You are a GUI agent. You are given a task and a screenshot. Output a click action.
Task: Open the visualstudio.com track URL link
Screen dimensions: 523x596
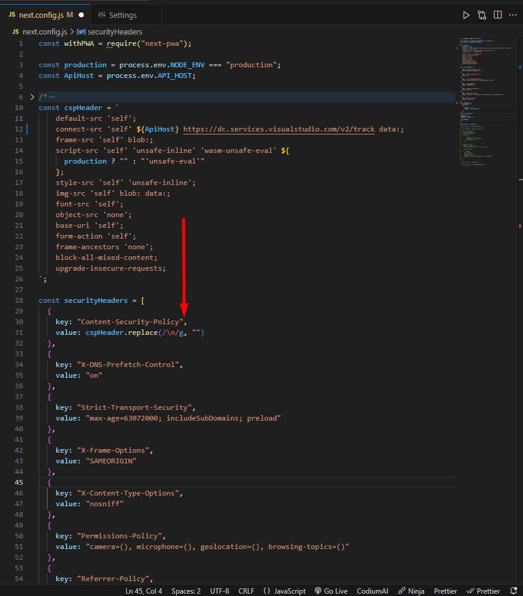click(x=278, y=129)
